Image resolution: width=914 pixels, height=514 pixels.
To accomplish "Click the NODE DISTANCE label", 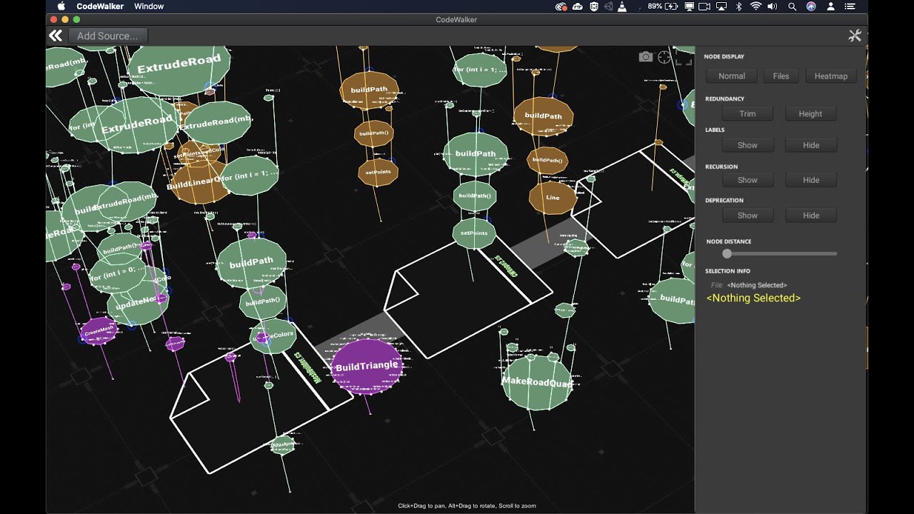I will [x=729, y=241].
